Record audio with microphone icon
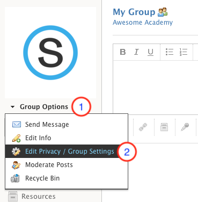 click(x=185, y=127)
